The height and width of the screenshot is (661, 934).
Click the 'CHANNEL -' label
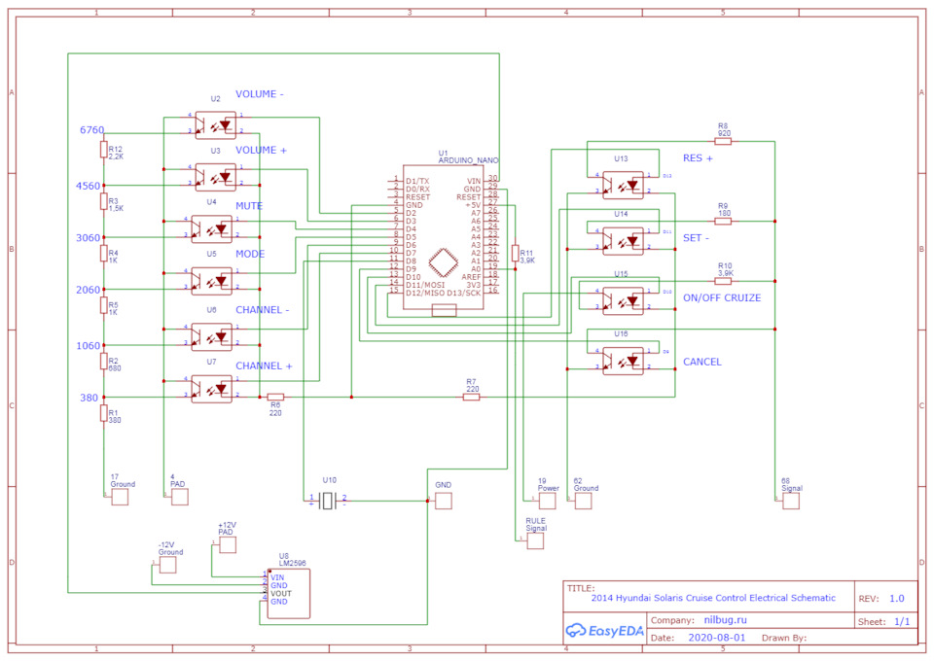pyautogui.click(x=262, y=310)
